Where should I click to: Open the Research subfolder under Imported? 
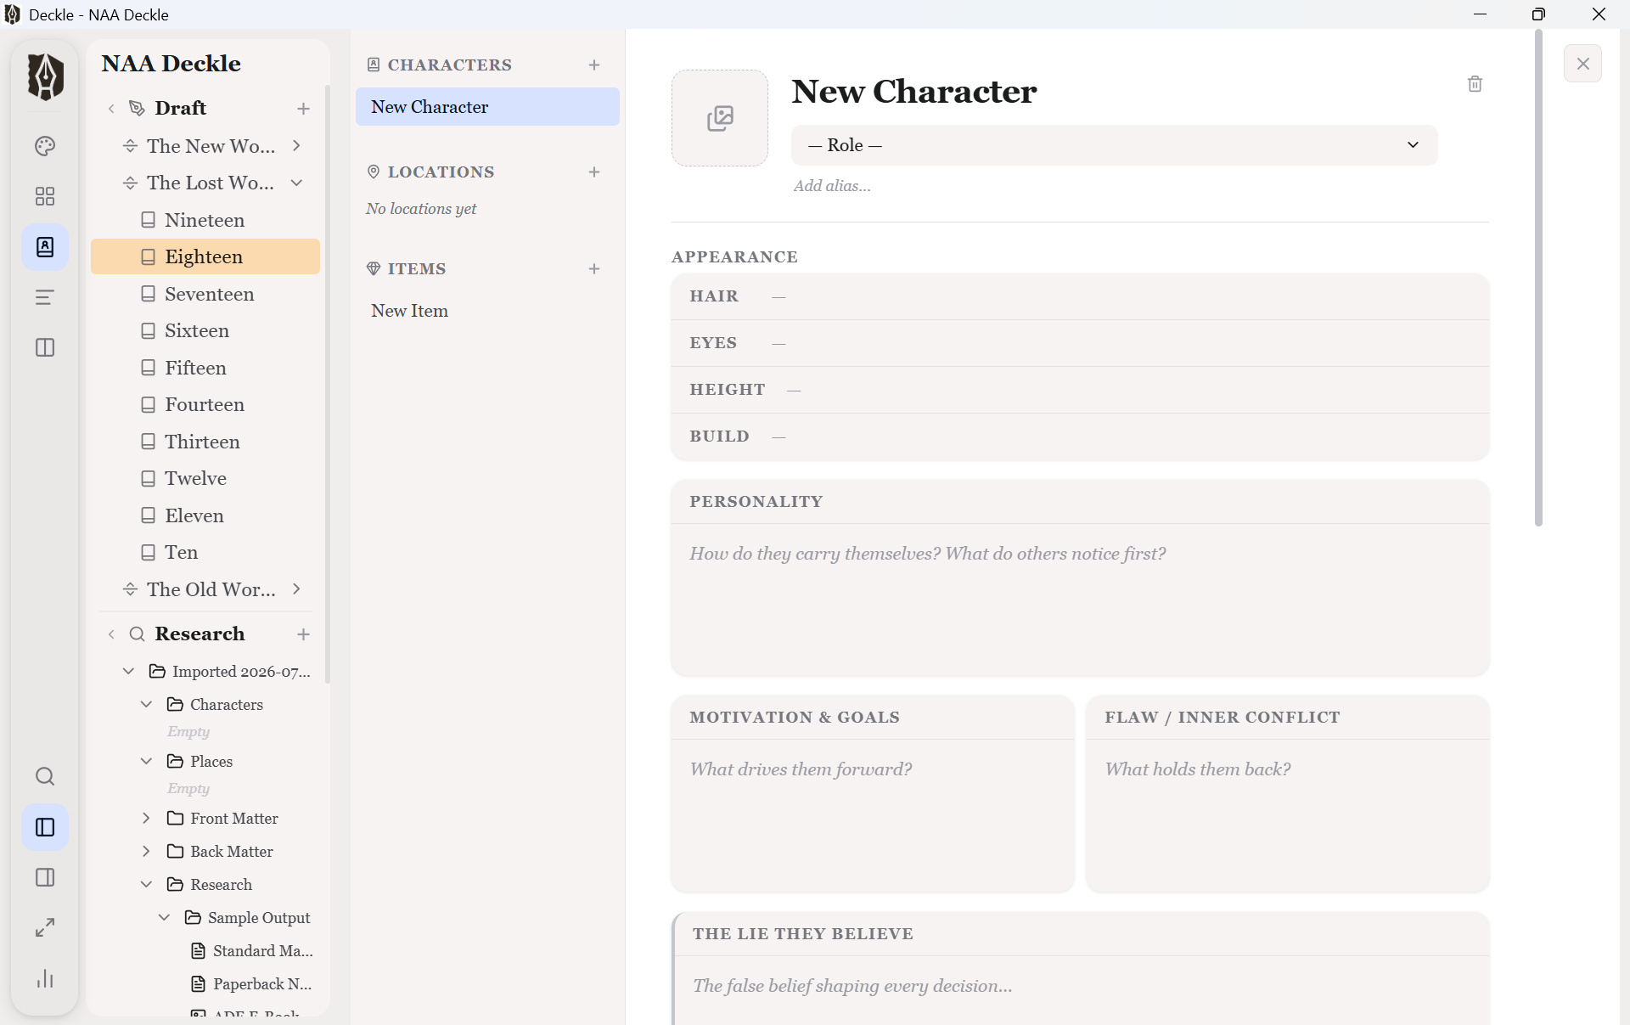point(221,884)
